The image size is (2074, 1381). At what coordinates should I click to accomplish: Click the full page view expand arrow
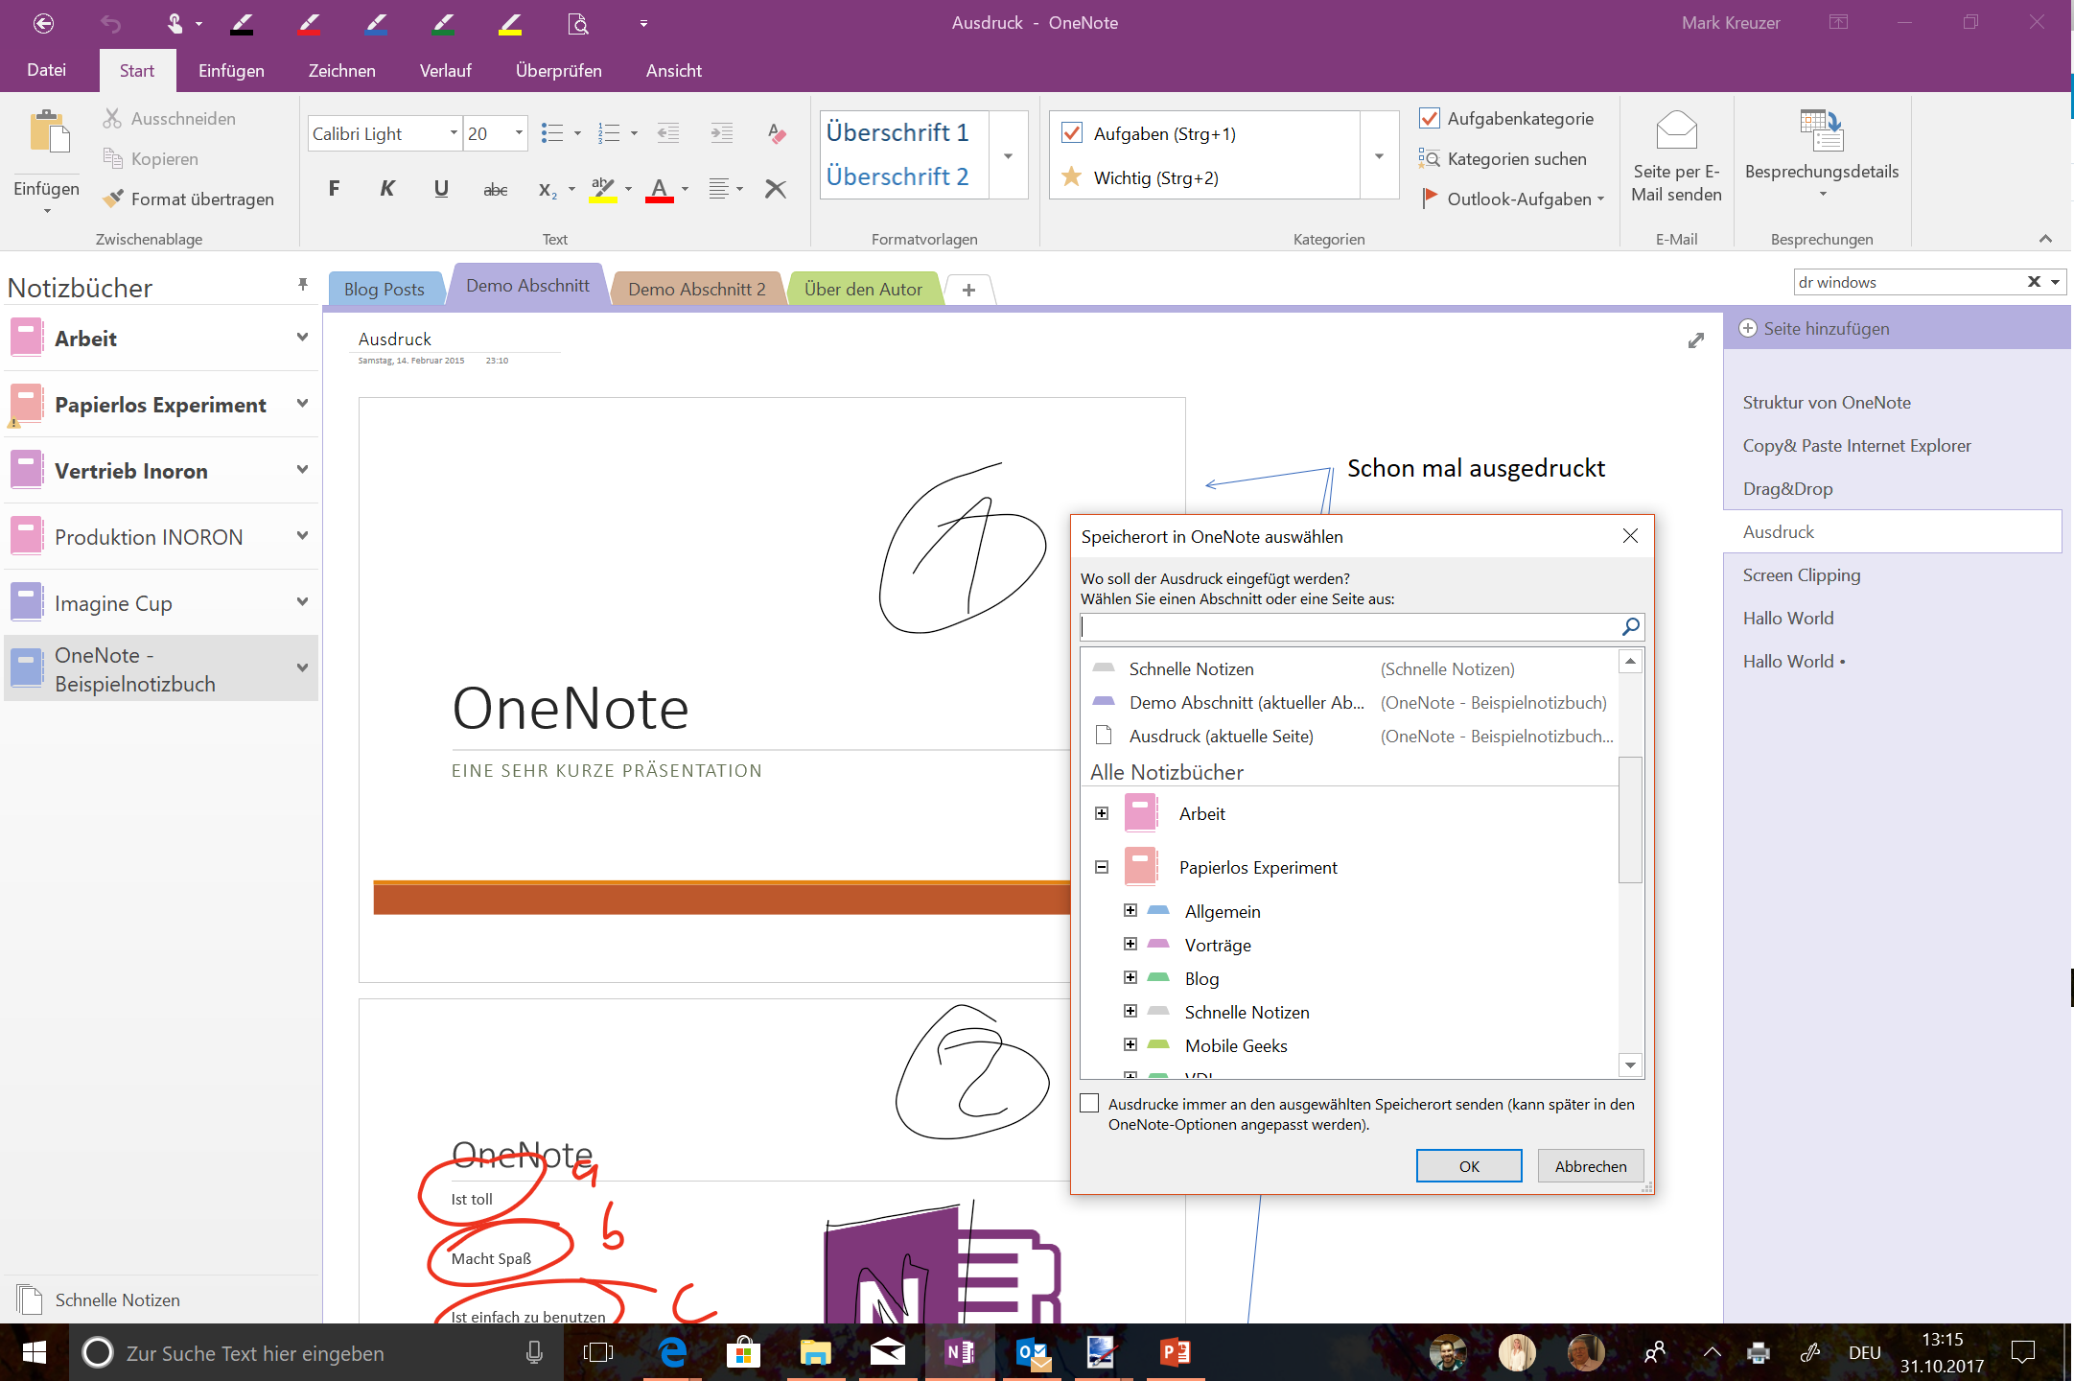click(1695, 340)
